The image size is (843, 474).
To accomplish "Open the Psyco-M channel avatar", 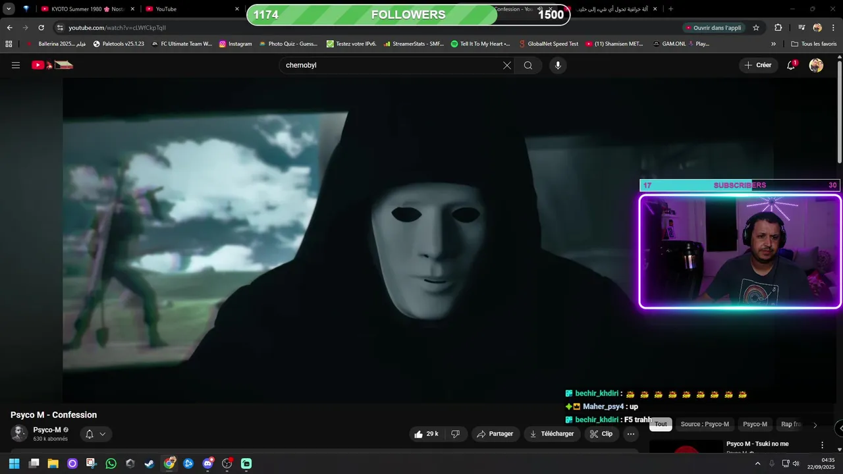I will (x=19, y=433).
